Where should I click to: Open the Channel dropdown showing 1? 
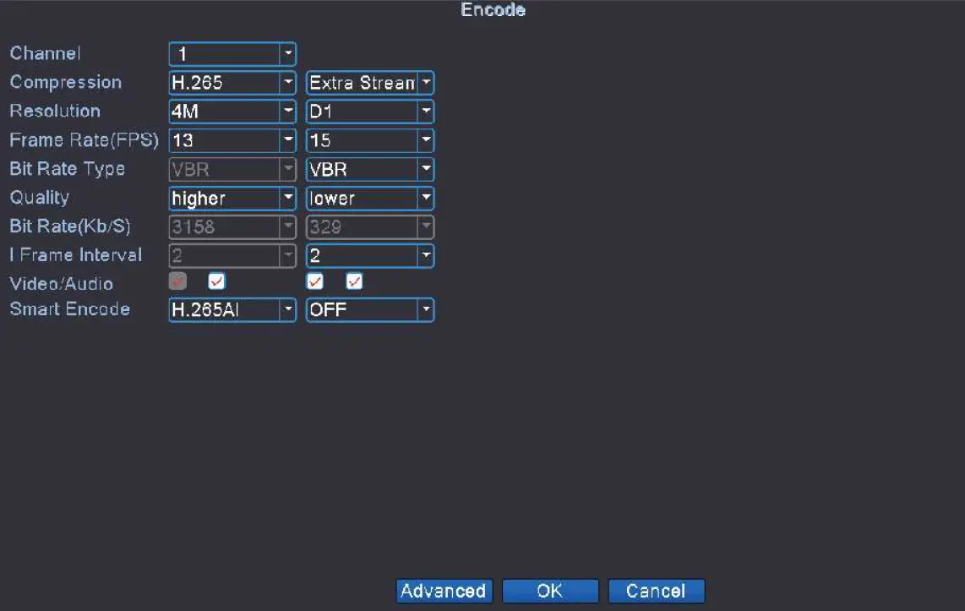coord(232,54)
